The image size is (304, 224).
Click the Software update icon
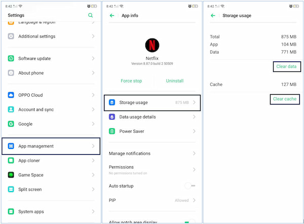point(11,59)
